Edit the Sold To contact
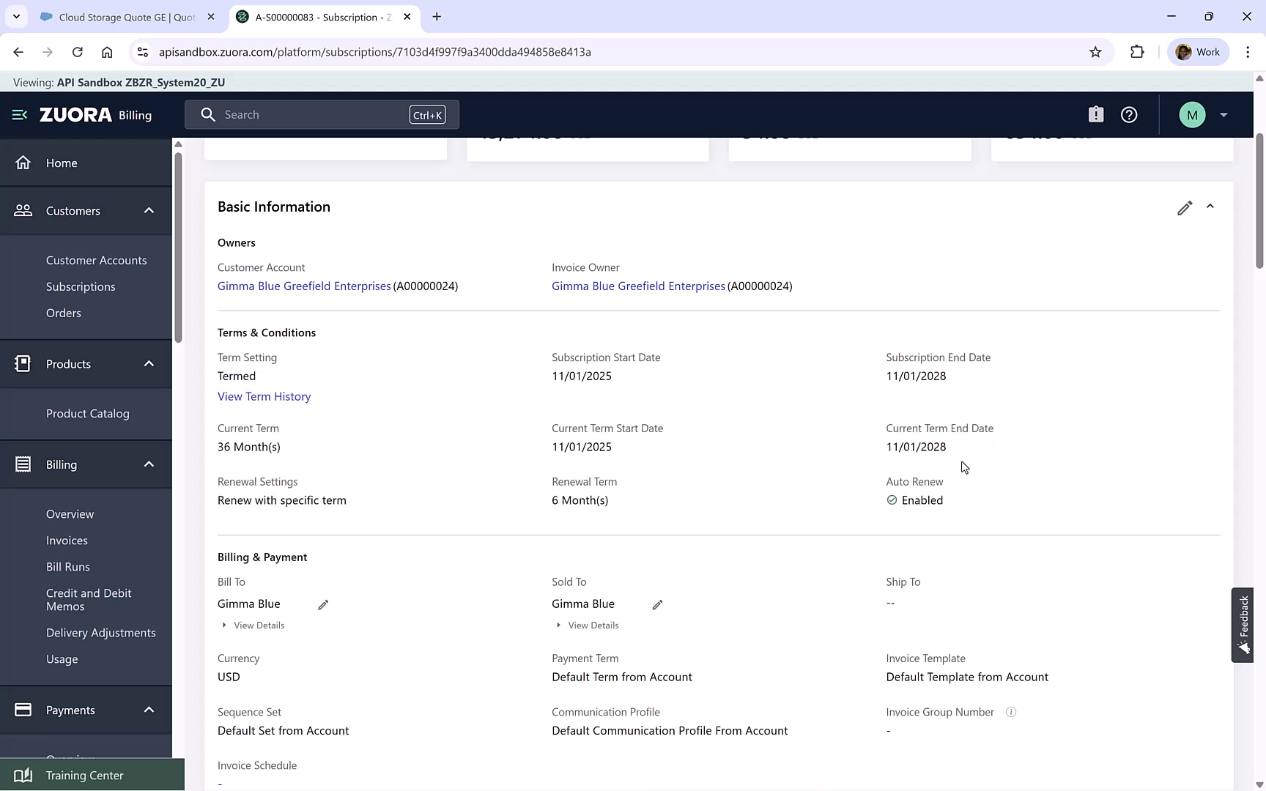The height and width of the screenshot is (791, 1266). [656, 604]
